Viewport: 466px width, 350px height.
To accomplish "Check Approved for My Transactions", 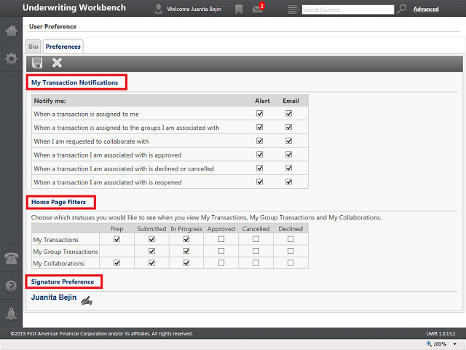I will click(x=221, y=239).
